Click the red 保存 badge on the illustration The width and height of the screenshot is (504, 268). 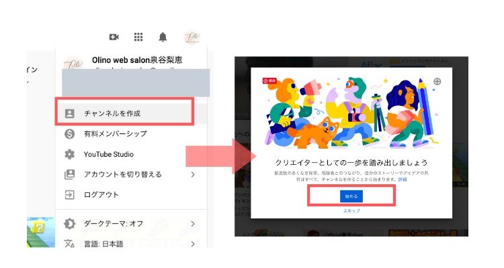click(x=269, y=81)
